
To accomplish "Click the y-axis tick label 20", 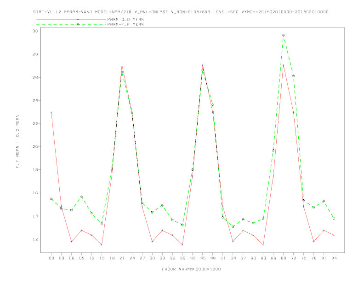I will click(35, 146).
